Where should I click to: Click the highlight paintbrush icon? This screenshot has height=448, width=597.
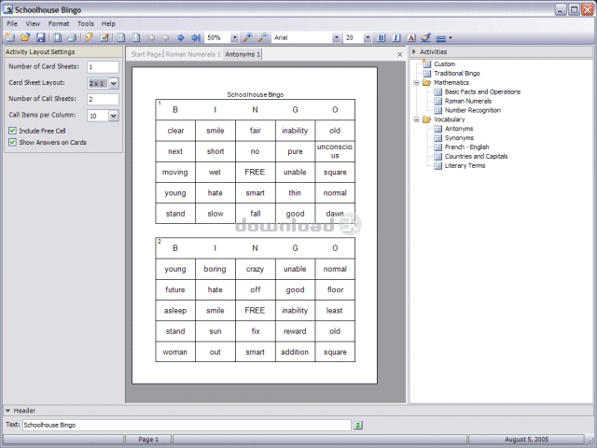tap(426, 37)
